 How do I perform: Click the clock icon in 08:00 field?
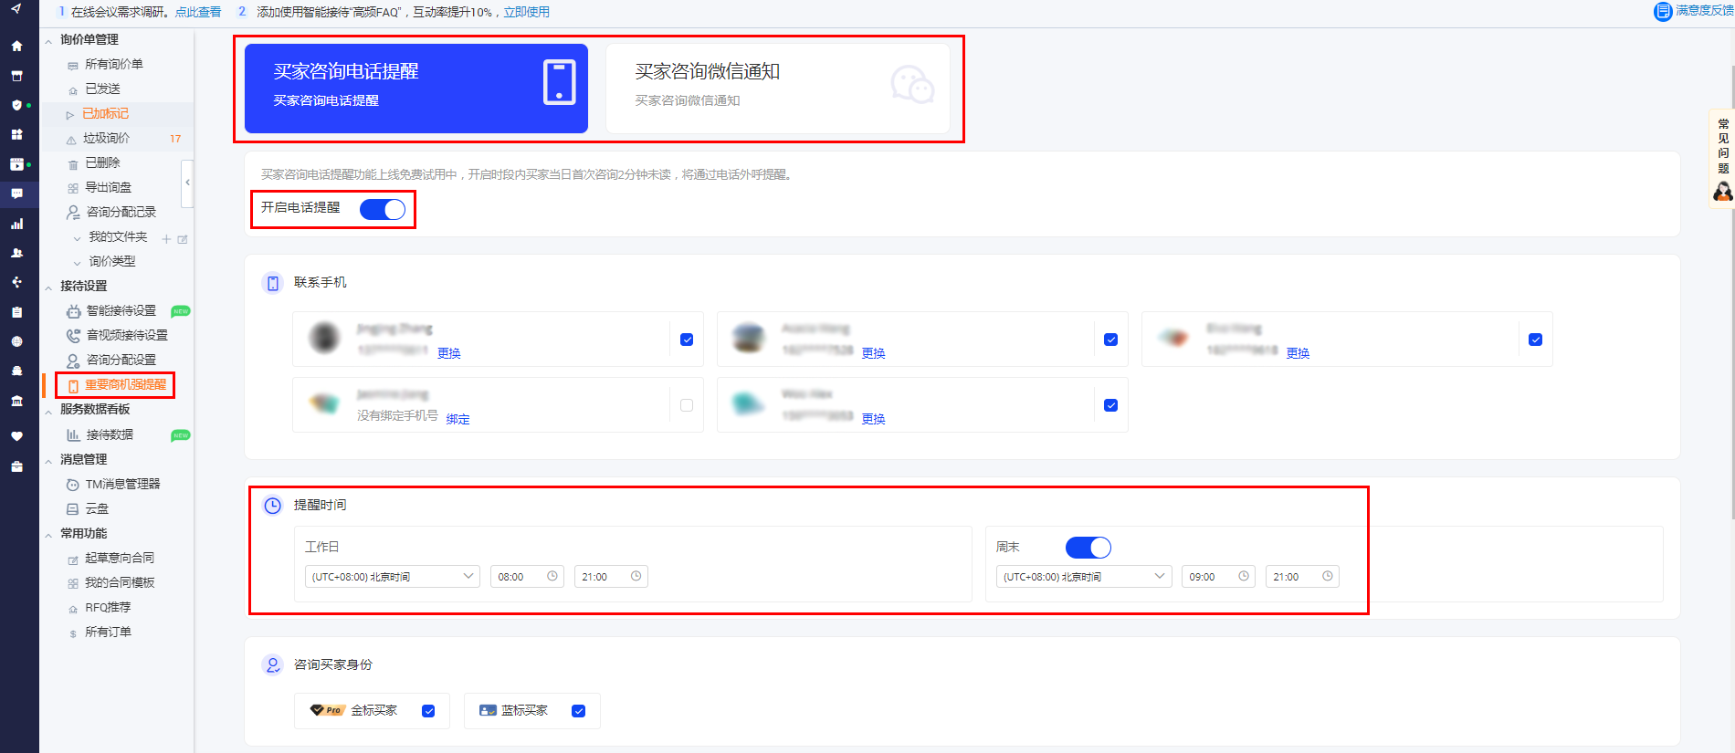point(552,576)
